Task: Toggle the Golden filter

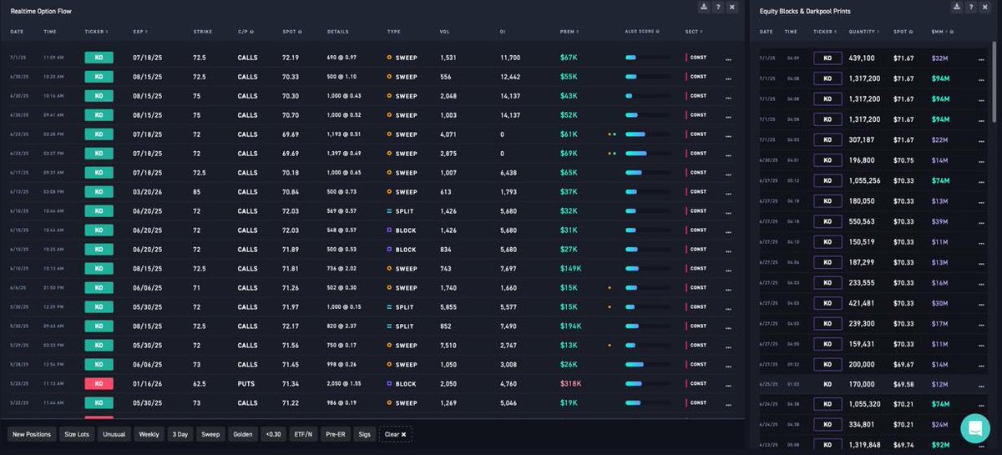Action: click(243, 434)
